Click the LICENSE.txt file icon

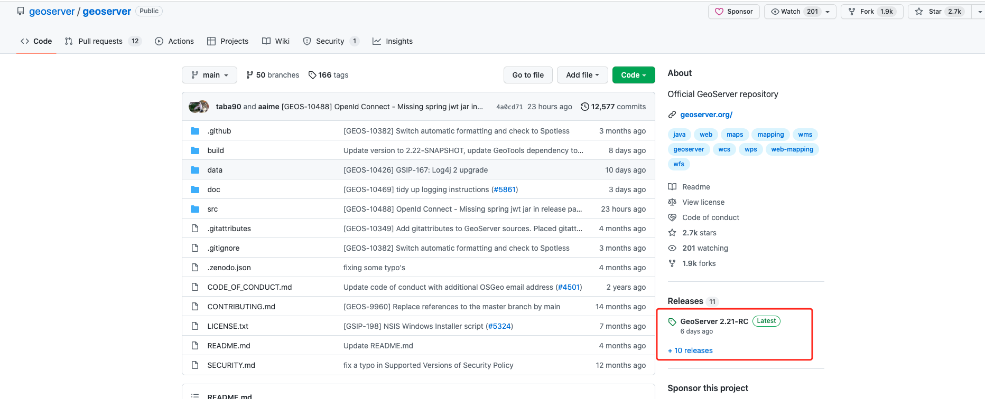[195, 326]
